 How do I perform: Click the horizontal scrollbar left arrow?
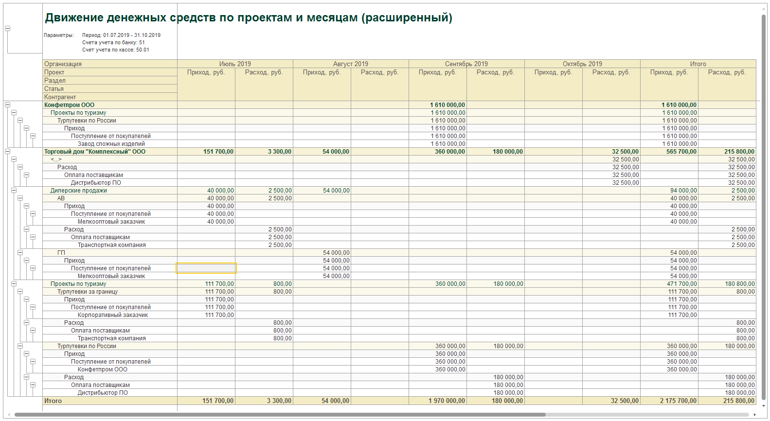coord(9,415)
